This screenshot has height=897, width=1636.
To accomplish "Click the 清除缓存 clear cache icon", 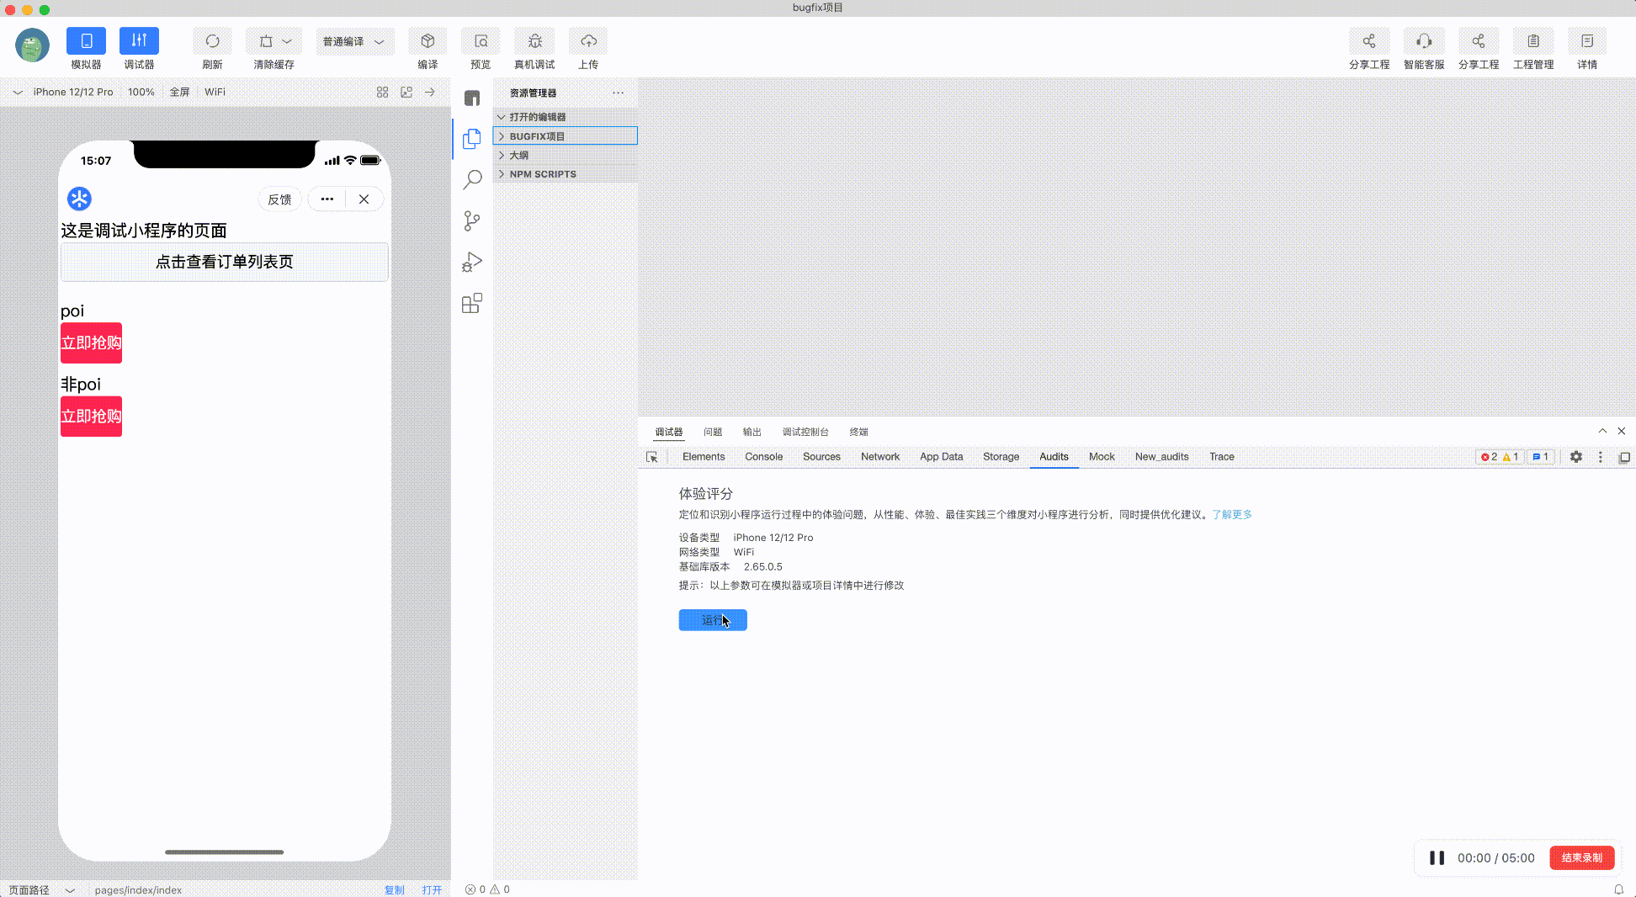I will [266, 41].
